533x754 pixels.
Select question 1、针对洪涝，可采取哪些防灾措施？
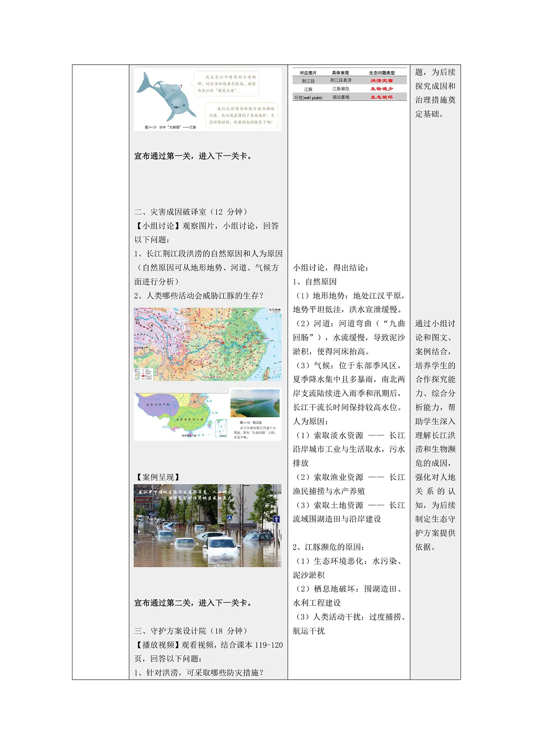pyautogui.click(x=199, y=673)
